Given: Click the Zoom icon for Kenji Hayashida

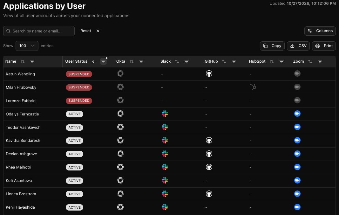Looking at the screenshot, I should [x=297, y=207].
